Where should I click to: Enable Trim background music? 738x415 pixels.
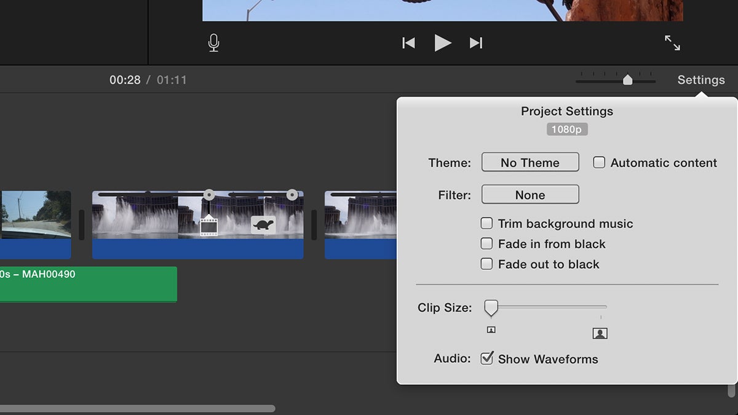[x=486, y=224]
